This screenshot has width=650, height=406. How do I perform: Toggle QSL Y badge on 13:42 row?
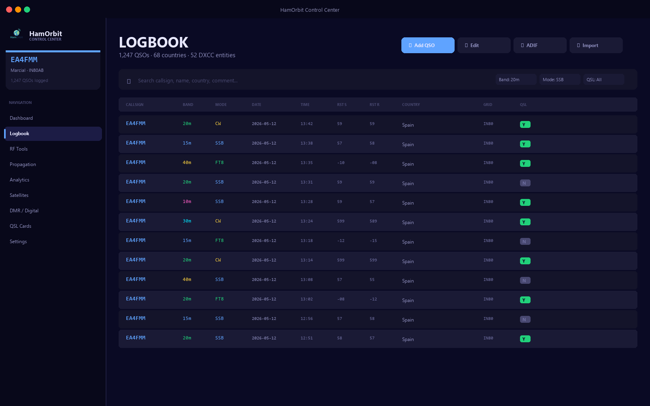coord(525,125)
